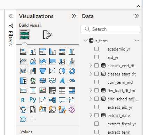Screen dimensions: 143x135
Task: Select the decomposition tree visual
Action: pos(52,100)
